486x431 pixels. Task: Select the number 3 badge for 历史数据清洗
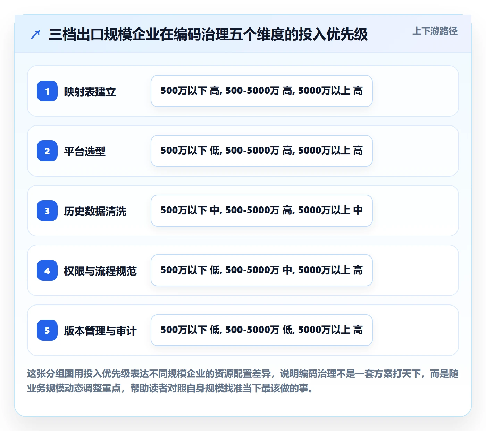tap(47, 211)
